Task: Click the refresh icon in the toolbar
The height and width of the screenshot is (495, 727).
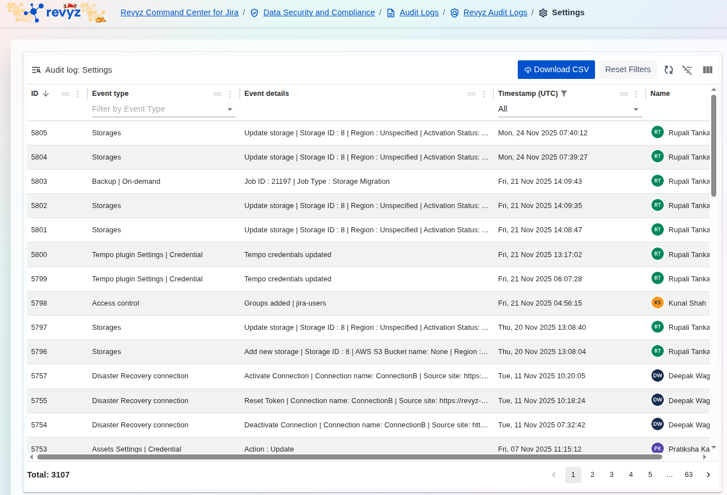Action: [668, 70]
